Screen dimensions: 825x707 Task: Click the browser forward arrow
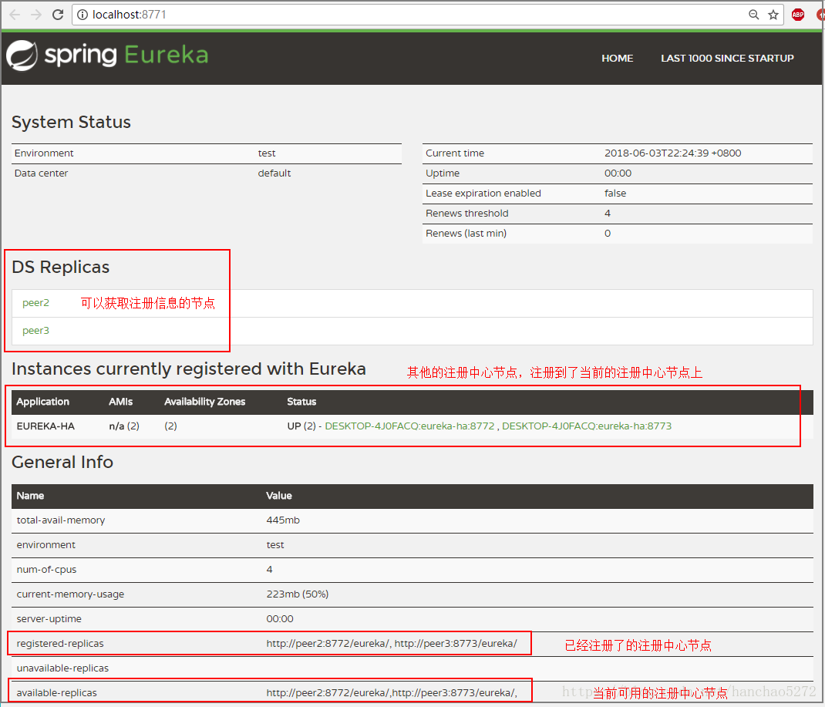point(35,14)
